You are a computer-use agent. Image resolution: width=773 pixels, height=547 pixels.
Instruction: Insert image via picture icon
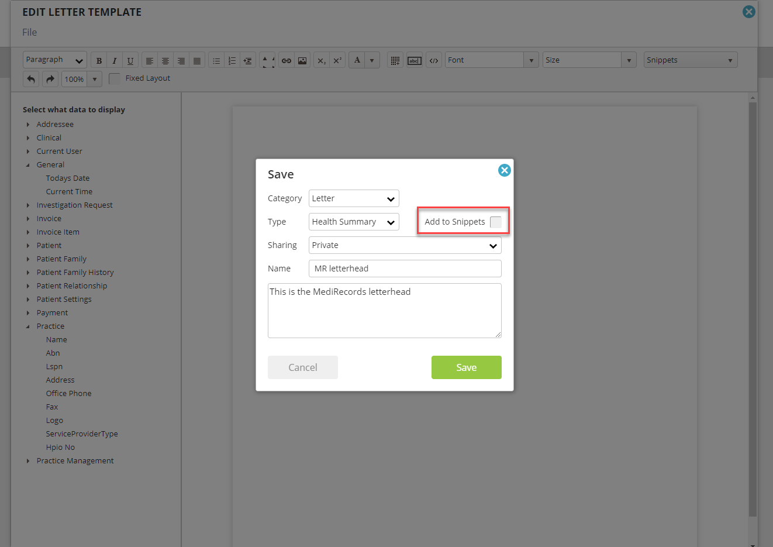pyautogui.click(x=302, y=60)
